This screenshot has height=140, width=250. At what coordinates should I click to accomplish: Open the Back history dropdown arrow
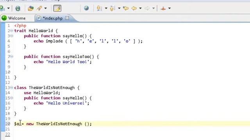tap(140, 8)
